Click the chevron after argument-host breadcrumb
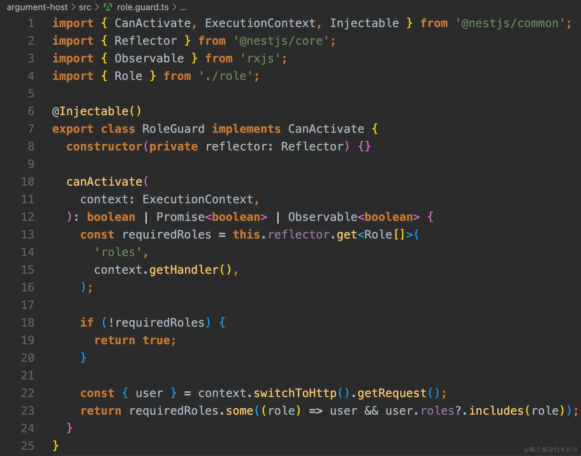This screenshot has height=456, width=581. (74, 7)
